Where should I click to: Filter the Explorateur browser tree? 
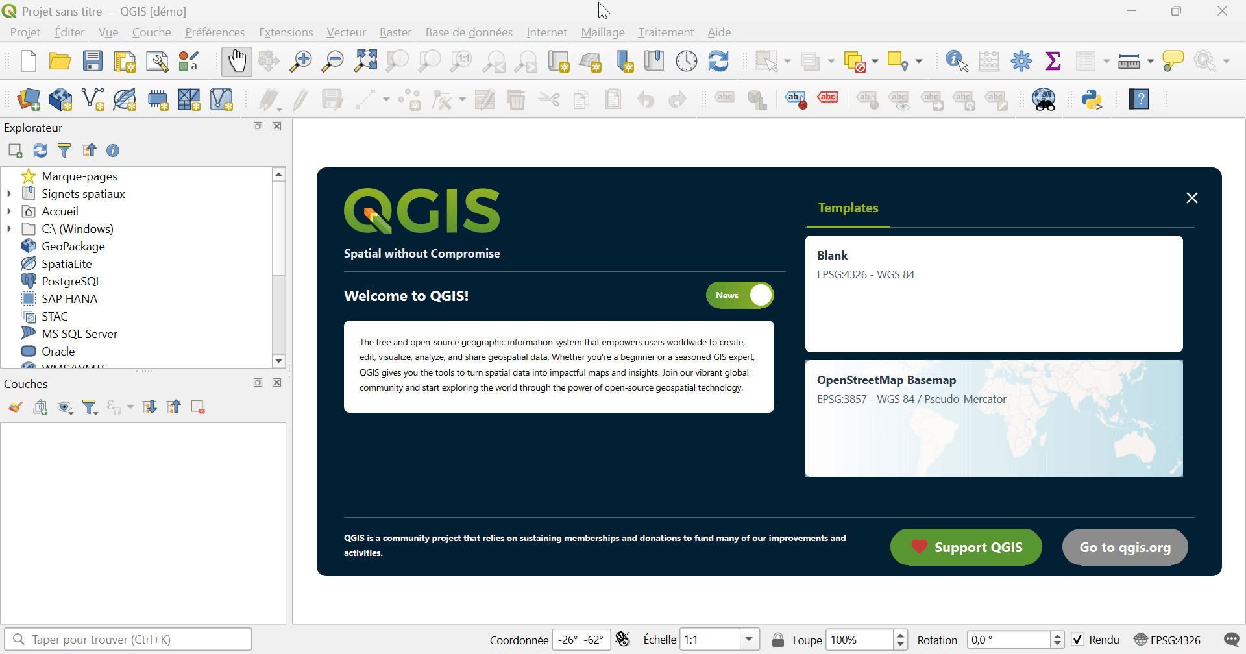tap(64, 151)
